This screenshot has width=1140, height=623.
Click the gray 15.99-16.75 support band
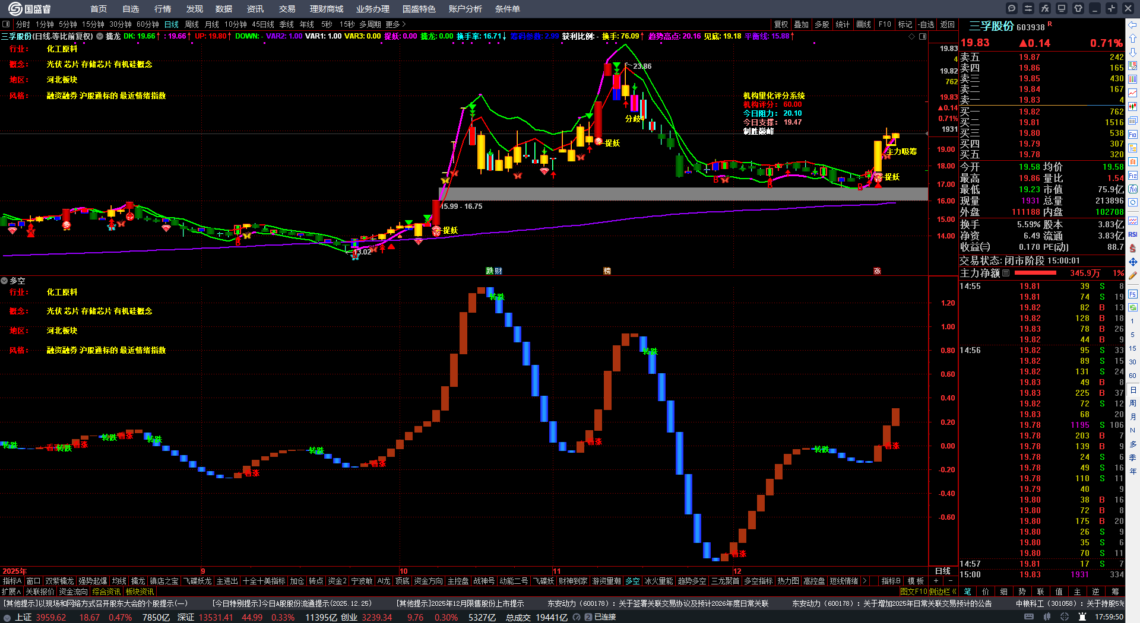[683, 194]
